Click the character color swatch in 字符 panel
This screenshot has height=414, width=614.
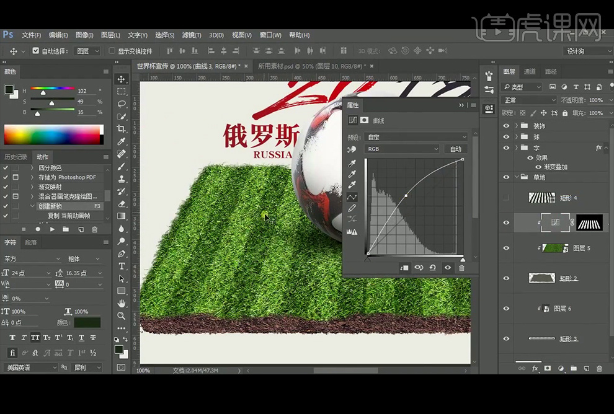[87, 322]
